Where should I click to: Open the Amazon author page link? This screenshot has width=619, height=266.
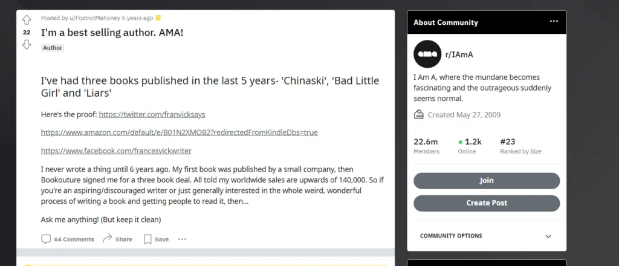(x=179, y=132)
